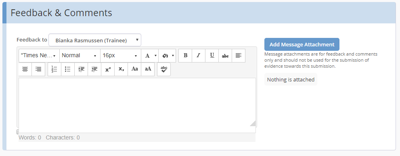Open the Normal paragraph style dropdown
The width and height of the screenshot is (400, 156).
coord(80,56)
